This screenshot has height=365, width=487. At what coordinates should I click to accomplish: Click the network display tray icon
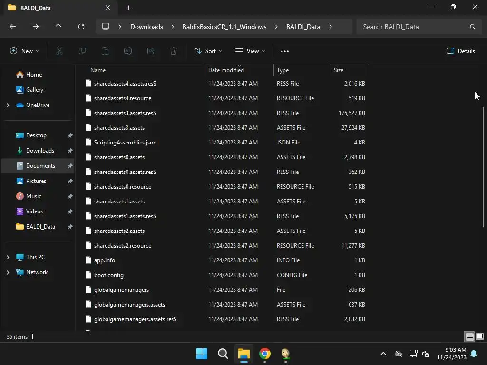[413, 354]
